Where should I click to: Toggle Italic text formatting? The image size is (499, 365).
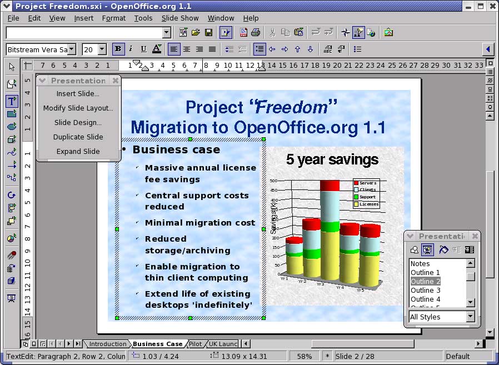131,49
